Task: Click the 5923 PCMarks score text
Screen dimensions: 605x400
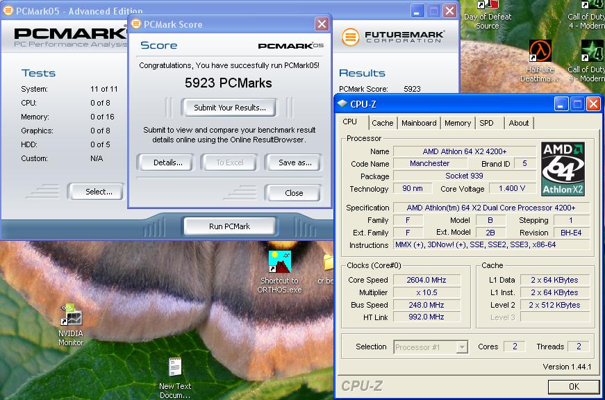Action: 228,83
